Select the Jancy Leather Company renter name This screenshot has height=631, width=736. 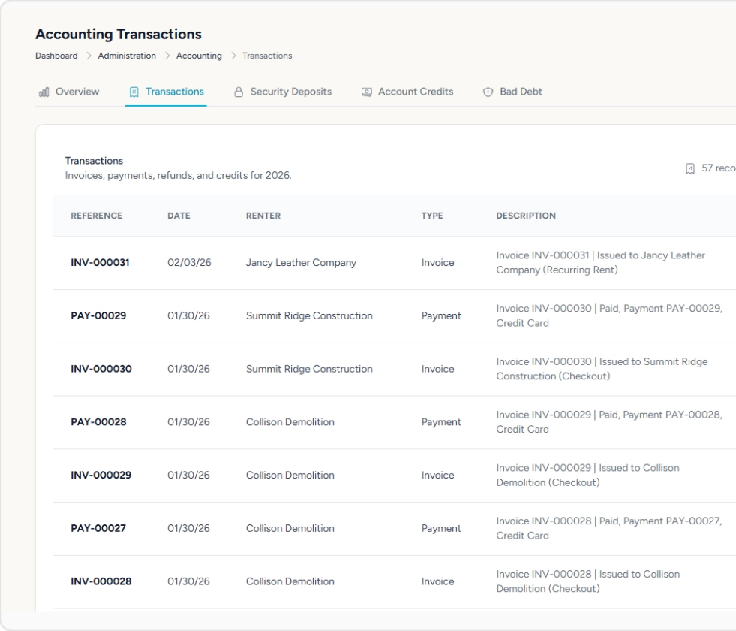point(301,263)
